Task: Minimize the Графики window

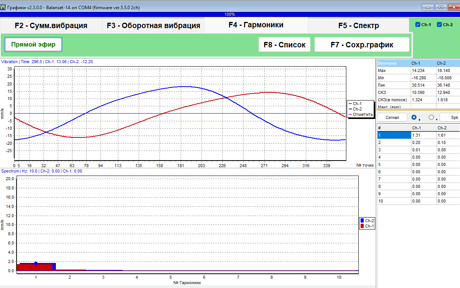Action: [x=428, y=7]
